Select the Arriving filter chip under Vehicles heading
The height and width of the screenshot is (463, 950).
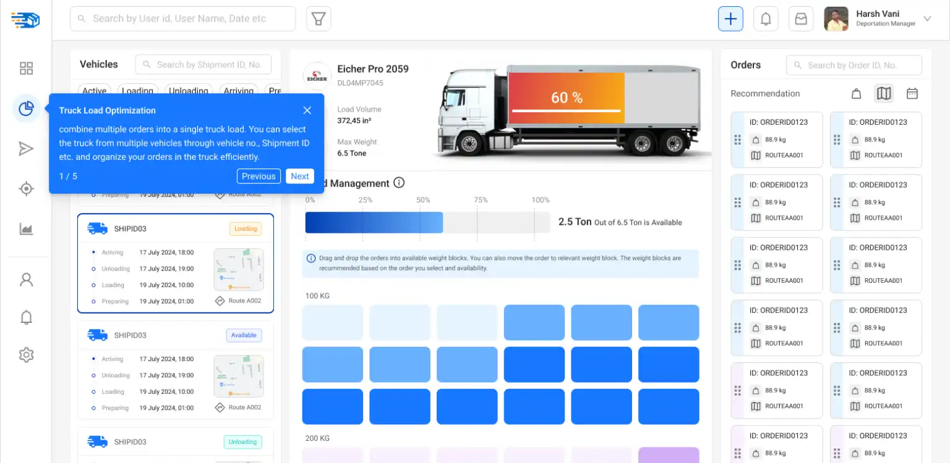pyautogui.click(x=239, y=91)
